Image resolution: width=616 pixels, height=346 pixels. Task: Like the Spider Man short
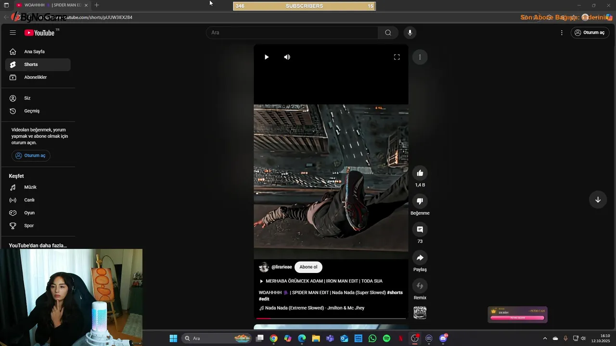pyautogui.click(x=420, y=173)
